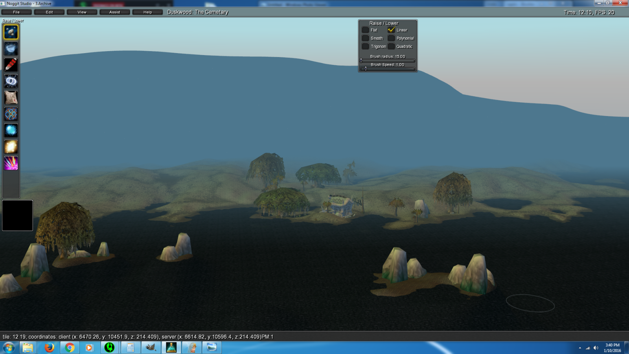Viewport: 629px width, 354px height.
Task: Open GIMP from the taskbar
Action: 151,348
